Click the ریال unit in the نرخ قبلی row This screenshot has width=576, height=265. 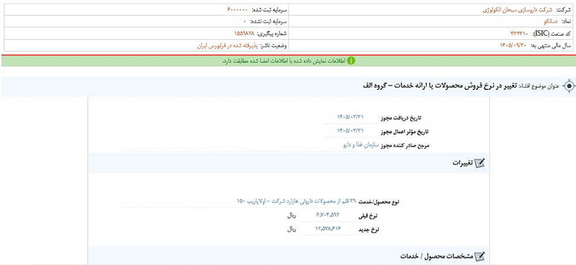coord(291,216)
